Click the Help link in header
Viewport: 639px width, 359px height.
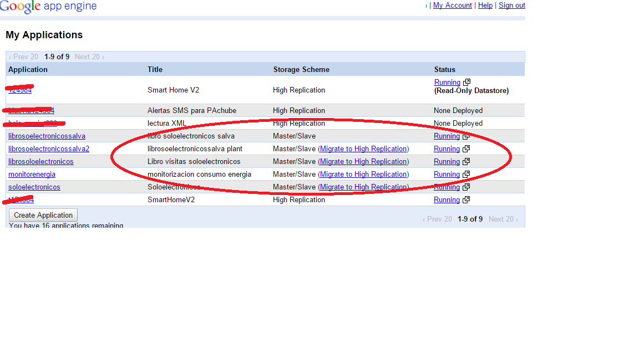485,6
